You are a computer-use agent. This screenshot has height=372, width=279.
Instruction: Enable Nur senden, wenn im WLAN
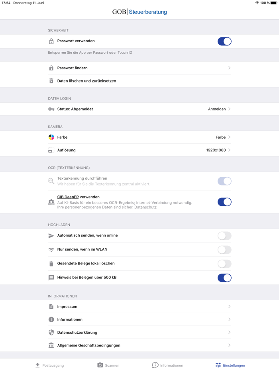coord(224,250)
